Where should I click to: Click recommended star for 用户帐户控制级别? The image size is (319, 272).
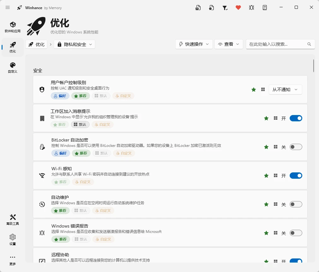point(253,90)
